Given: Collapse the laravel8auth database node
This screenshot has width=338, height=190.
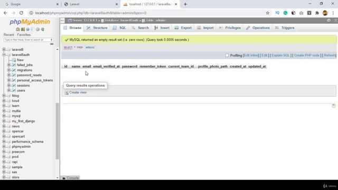Looking at the screenshot, I should pyautogui.click(x=4, y=55).
